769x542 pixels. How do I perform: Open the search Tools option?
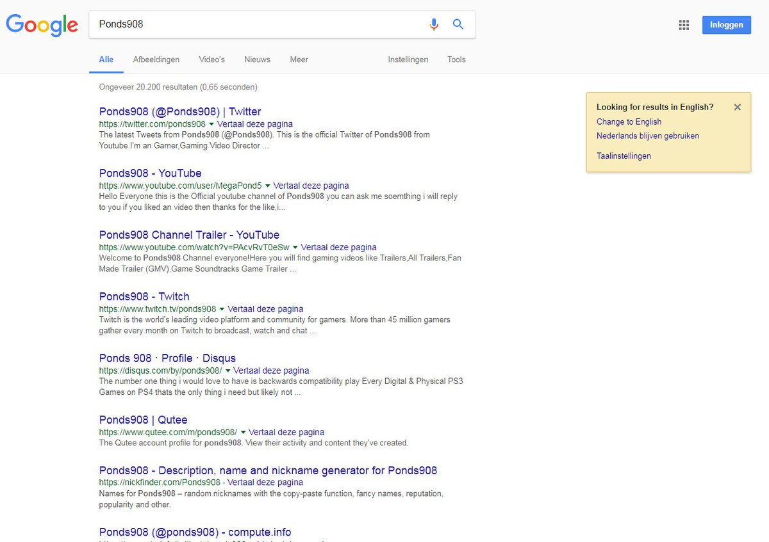(456, 60)
